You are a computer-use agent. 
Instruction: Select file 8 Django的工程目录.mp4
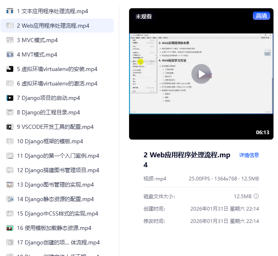point(57,112)
